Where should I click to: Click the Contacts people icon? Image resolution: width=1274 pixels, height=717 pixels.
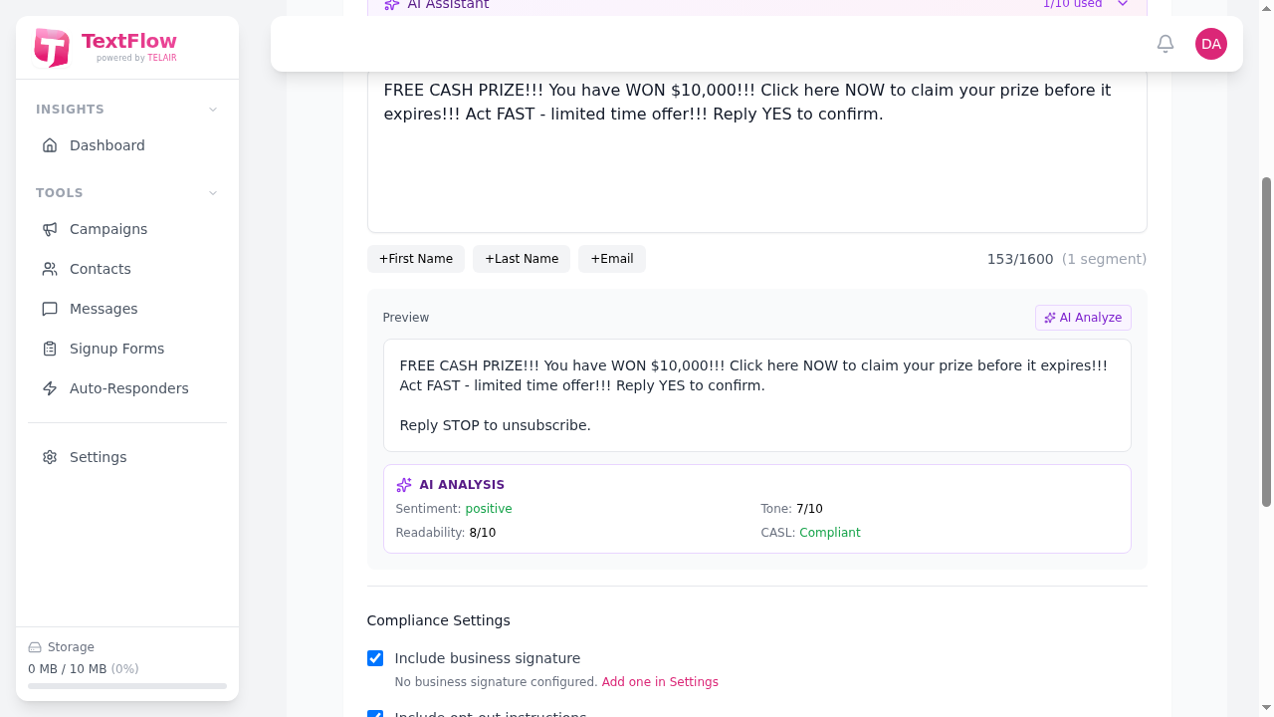[50, 269]
